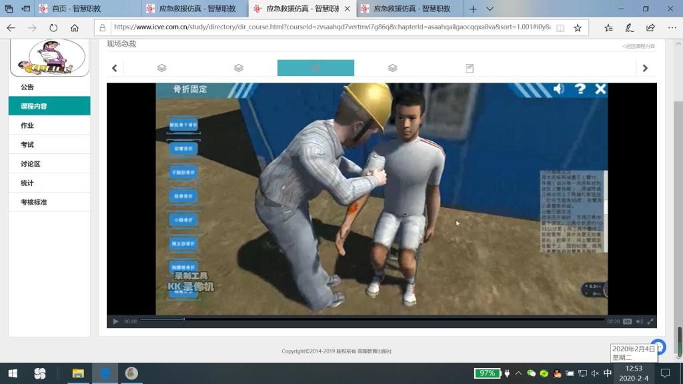Toggle reading view book icon
Image resolution: width=683 pixels, height=384 pixels.
tap(560, 28)
